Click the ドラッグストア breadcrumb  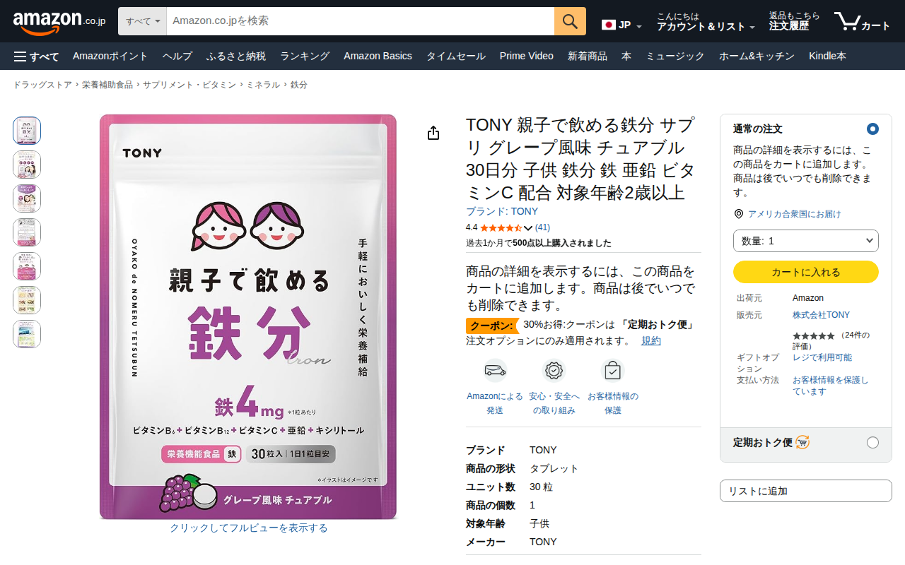(x=42, y=85)
